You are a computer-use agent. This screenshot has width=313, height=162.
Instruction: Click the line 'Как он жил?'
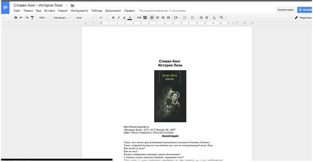131,151
